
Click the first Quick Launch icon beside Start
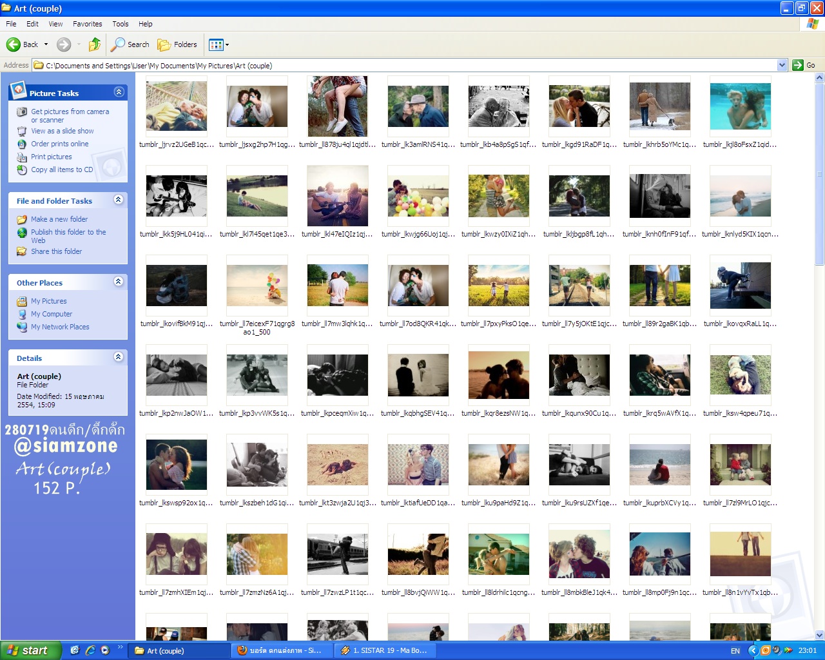pyautogui.click(x=75, y=650)
